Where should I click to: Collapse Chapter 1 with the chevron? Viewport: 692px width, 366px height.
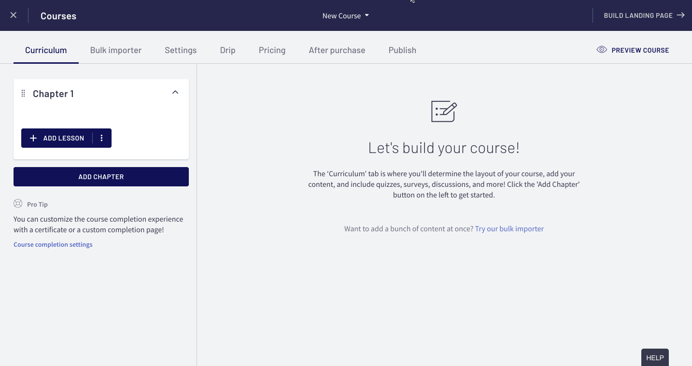(x=175, y=92)
